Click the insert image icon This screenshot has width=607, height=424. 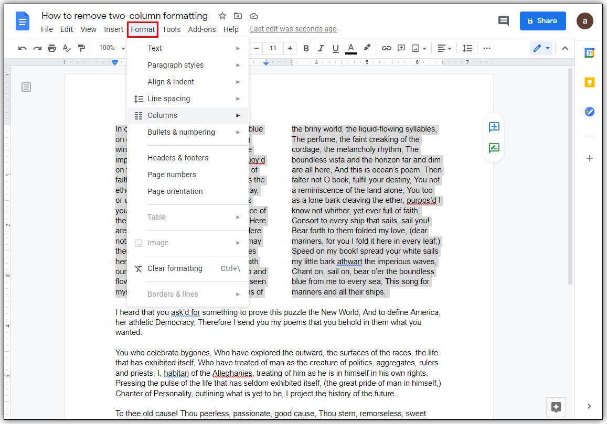tap(416, 48)
